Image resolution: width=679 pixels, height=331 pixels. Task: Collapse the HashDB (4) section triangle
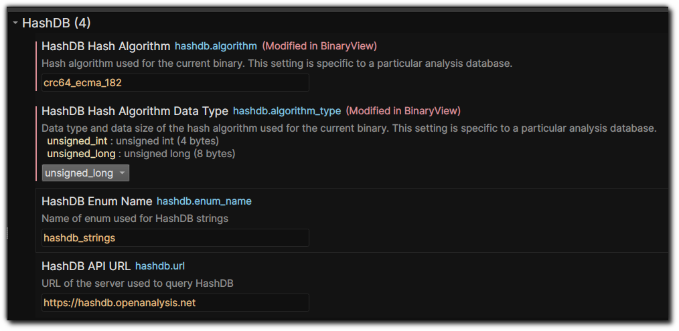pyautogui.click(x=15, y=23)
